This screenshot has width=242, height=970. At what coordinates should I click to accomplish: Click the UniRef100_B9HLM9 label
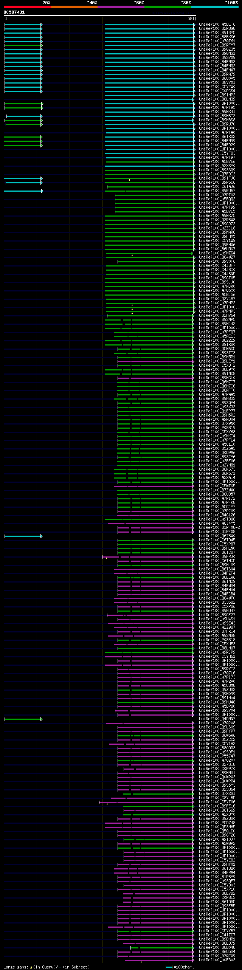(217, 565)
